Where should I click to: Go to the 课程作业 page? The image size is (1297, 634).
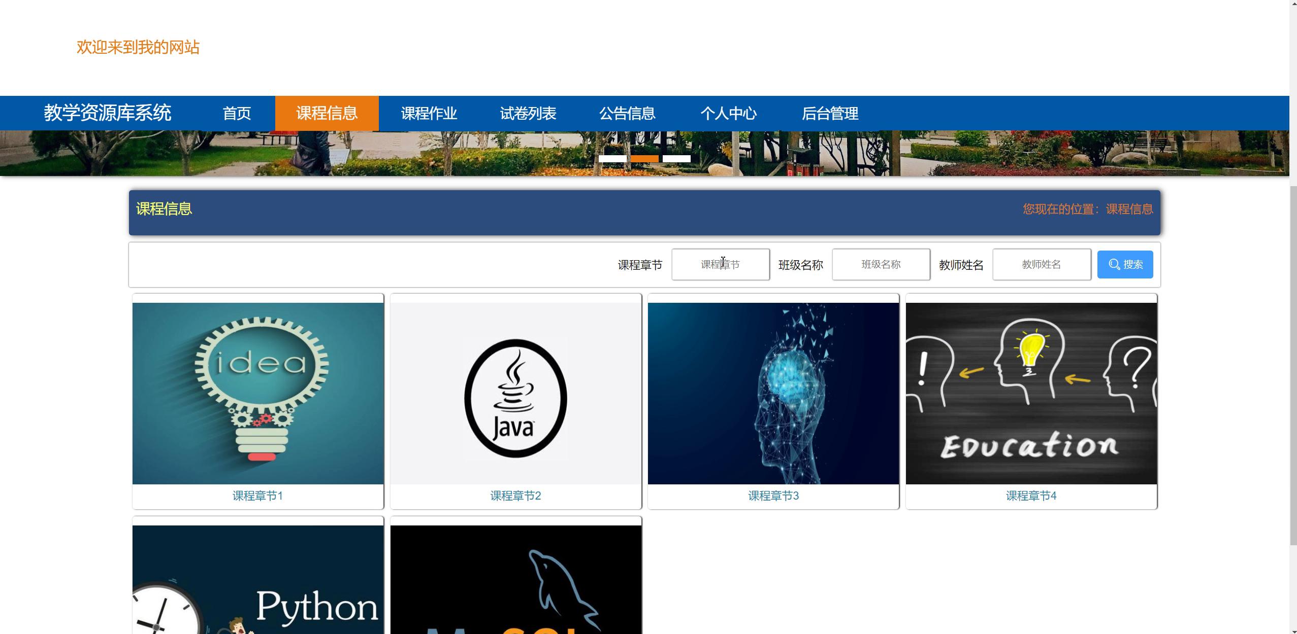pos(429,113)
